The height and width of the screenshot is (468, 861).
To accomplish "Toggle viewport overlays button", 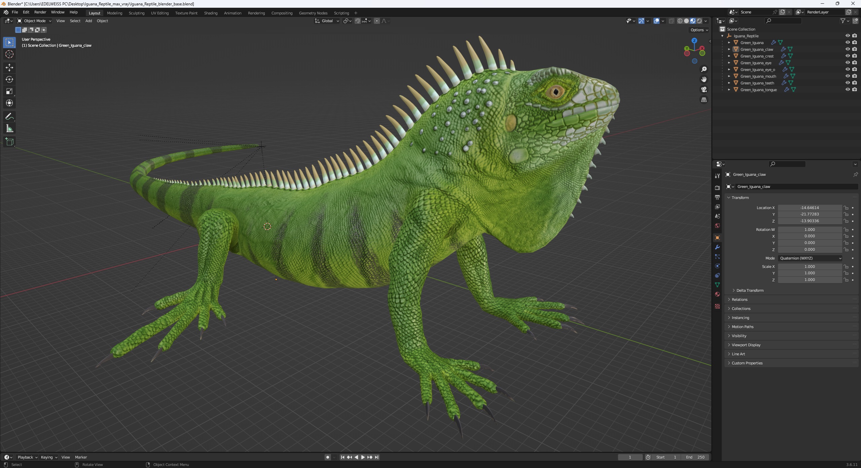I will click(x=656, y=21).
